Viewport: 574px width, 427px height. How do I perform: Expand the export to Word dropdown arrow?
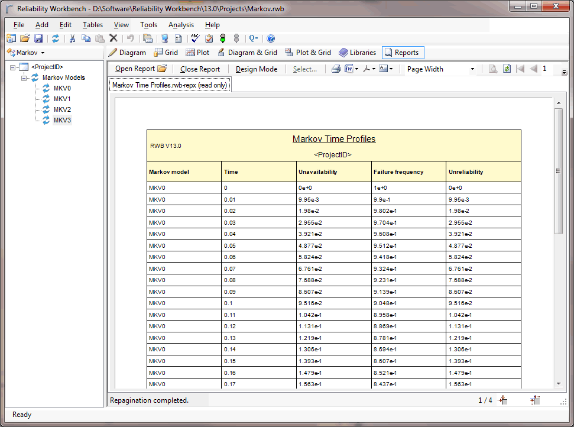click(x=356, y=69)
